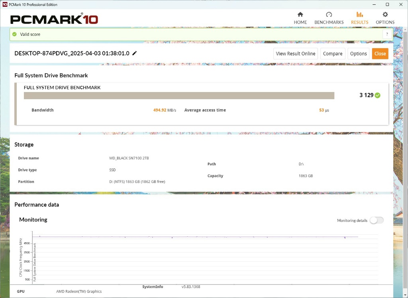This screenshot has width=408, height=298.
Task: Click the average access time value 53 µs
Action: click(324, 110)
